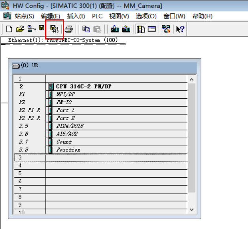The height and width of the screenshot is (229, 248).
Task: Click the CPU 314C-2 PN/DP module icon
Action: coord(51,87)
